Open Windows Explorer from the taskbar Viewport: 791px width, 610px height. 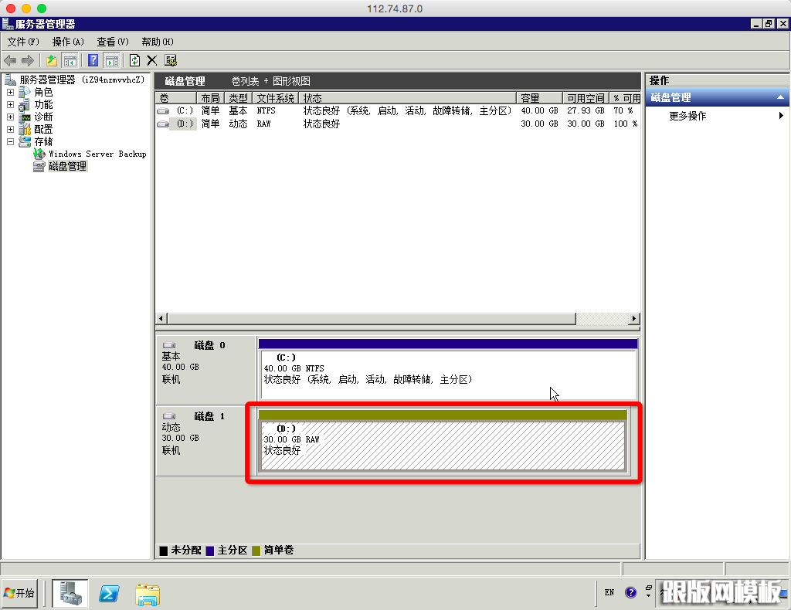point(148,593)
